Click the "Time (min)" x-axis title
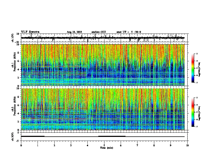Screen dimensions: 211x163 pyautogui.click(x=107, y=148)
